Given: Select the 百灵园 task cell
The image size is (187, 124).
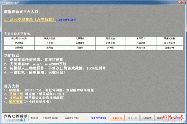Looking at the screenshot, I should [50, 43].
